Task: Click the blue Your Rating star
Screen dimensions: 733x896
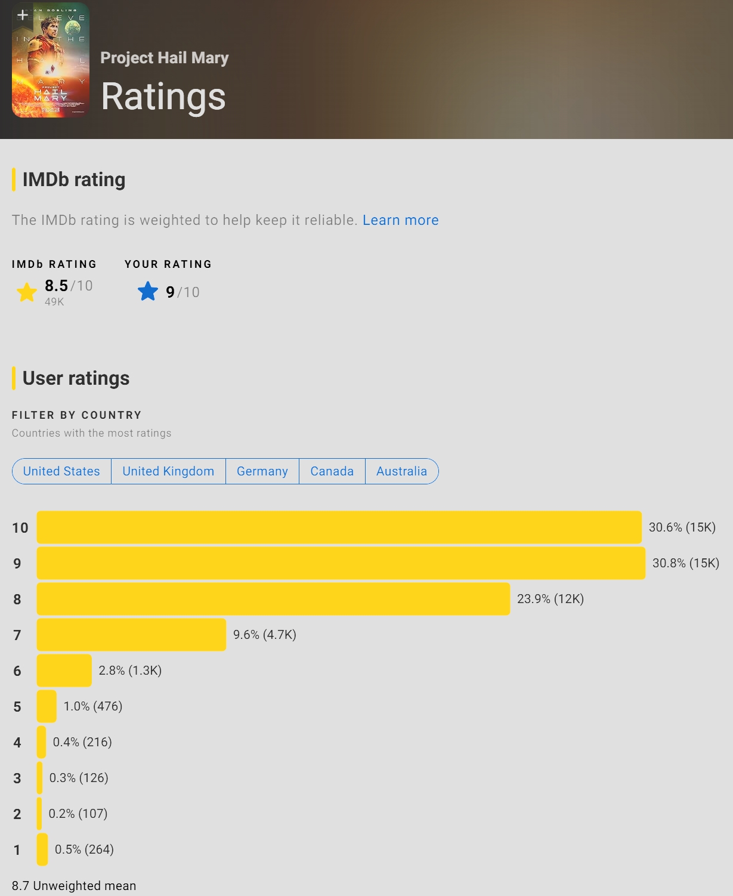Action: click(x=148, y=292)
